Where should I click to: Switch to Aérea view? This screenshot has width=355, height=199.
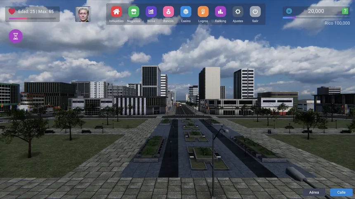click(x=314, y=192)
